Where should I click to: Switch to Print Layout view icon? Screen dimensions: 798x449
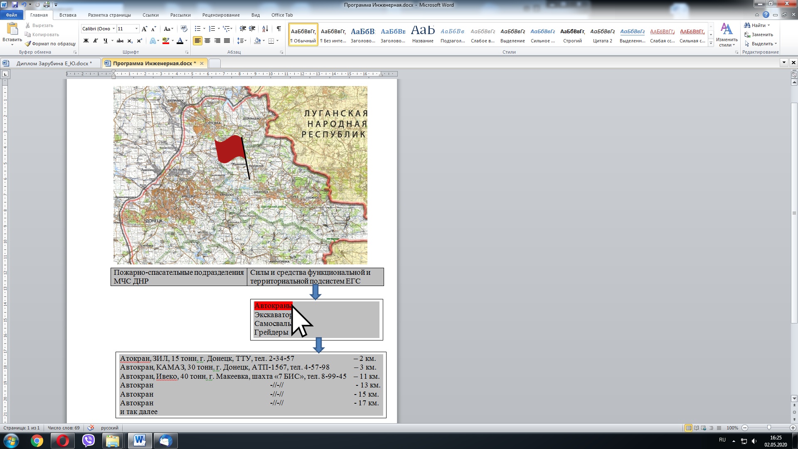coord(688,428)
